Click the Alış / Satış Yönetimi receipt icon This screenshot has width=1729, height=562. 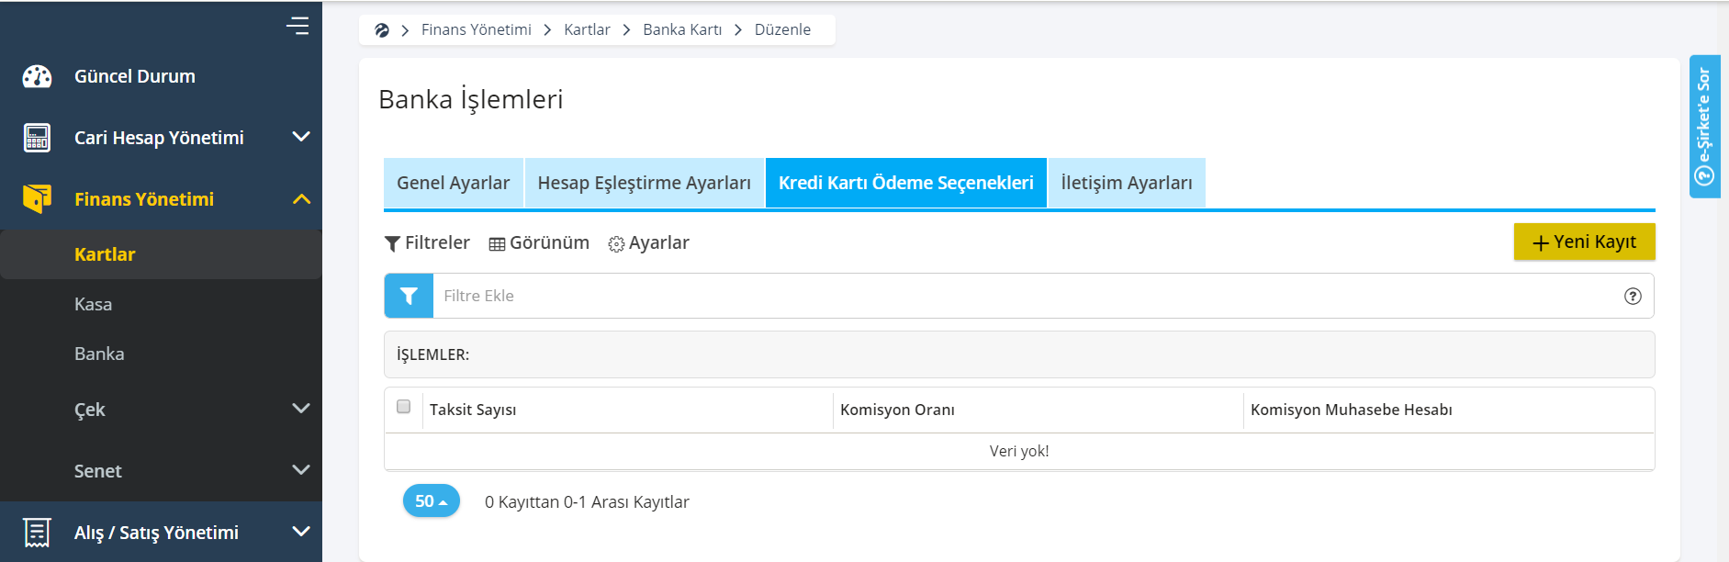(x=37, y=533)
